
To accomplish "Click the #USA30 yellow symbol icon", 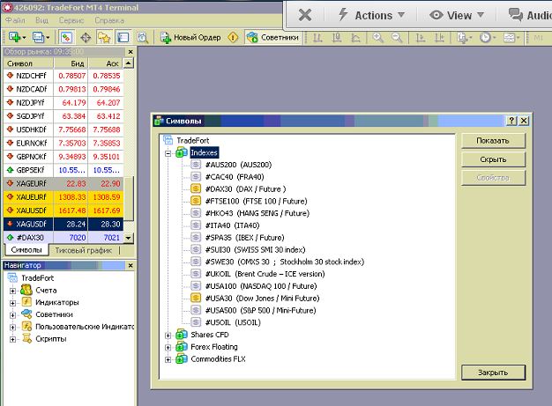I will click(x=196, y=298).
